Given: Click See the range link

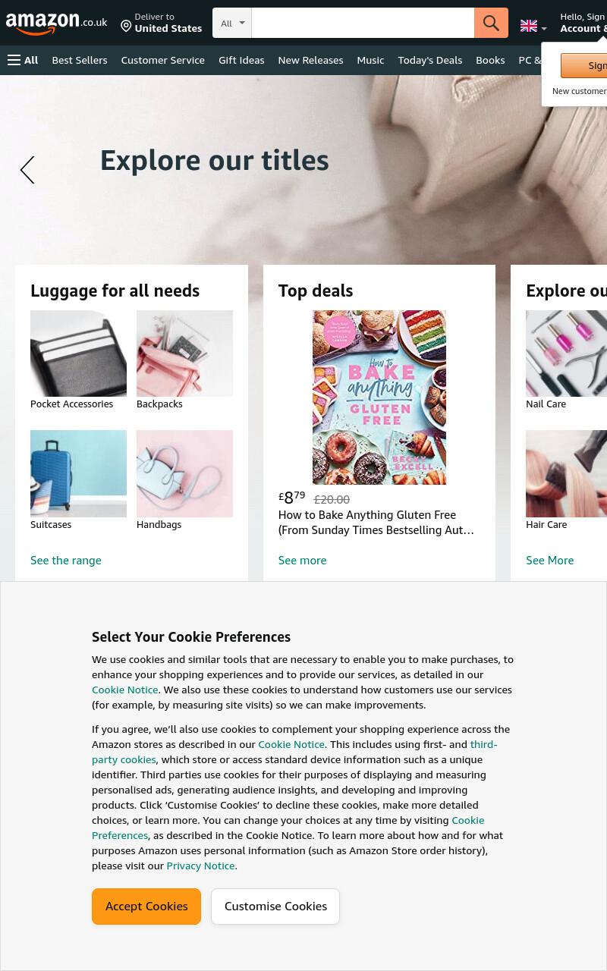Looking at the screenshot, I should 66,560.
